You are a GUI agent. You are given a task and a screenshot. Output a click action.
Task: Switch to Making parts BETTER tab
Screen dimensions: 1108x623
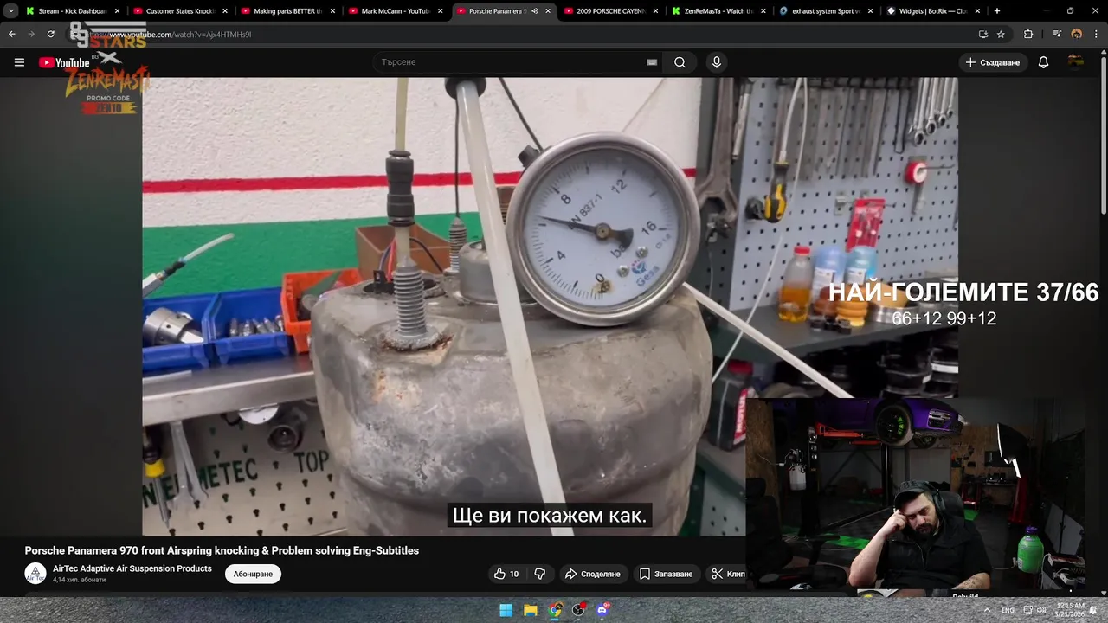(288, 11)
